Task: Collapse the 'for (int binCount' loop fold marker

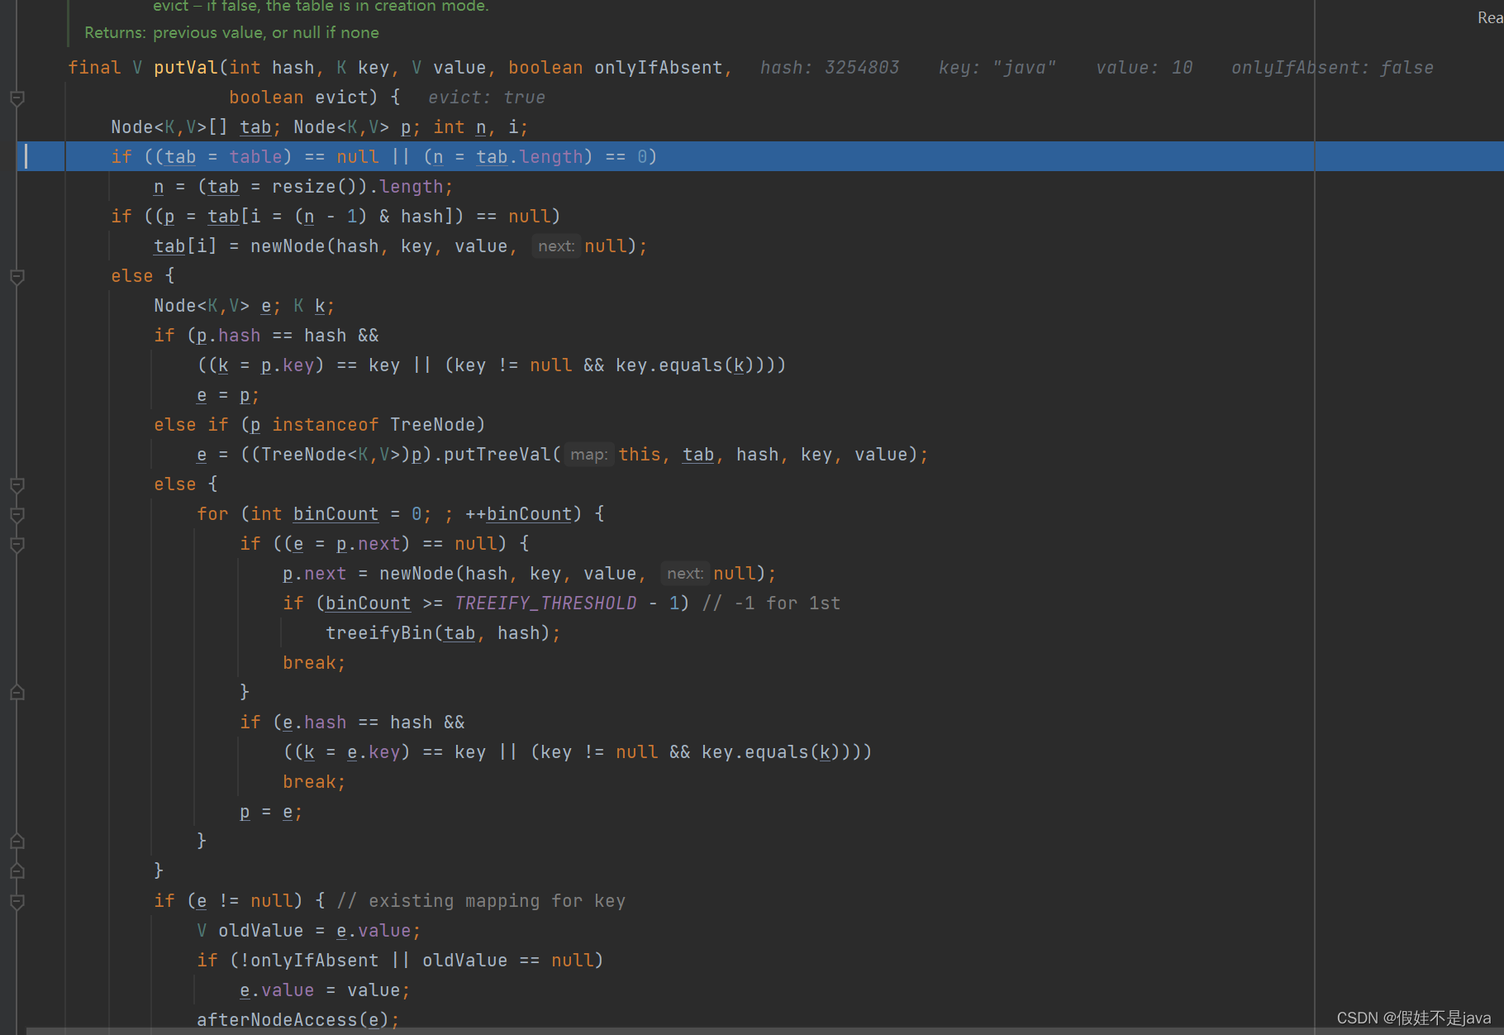Action: tap(17, 515)
